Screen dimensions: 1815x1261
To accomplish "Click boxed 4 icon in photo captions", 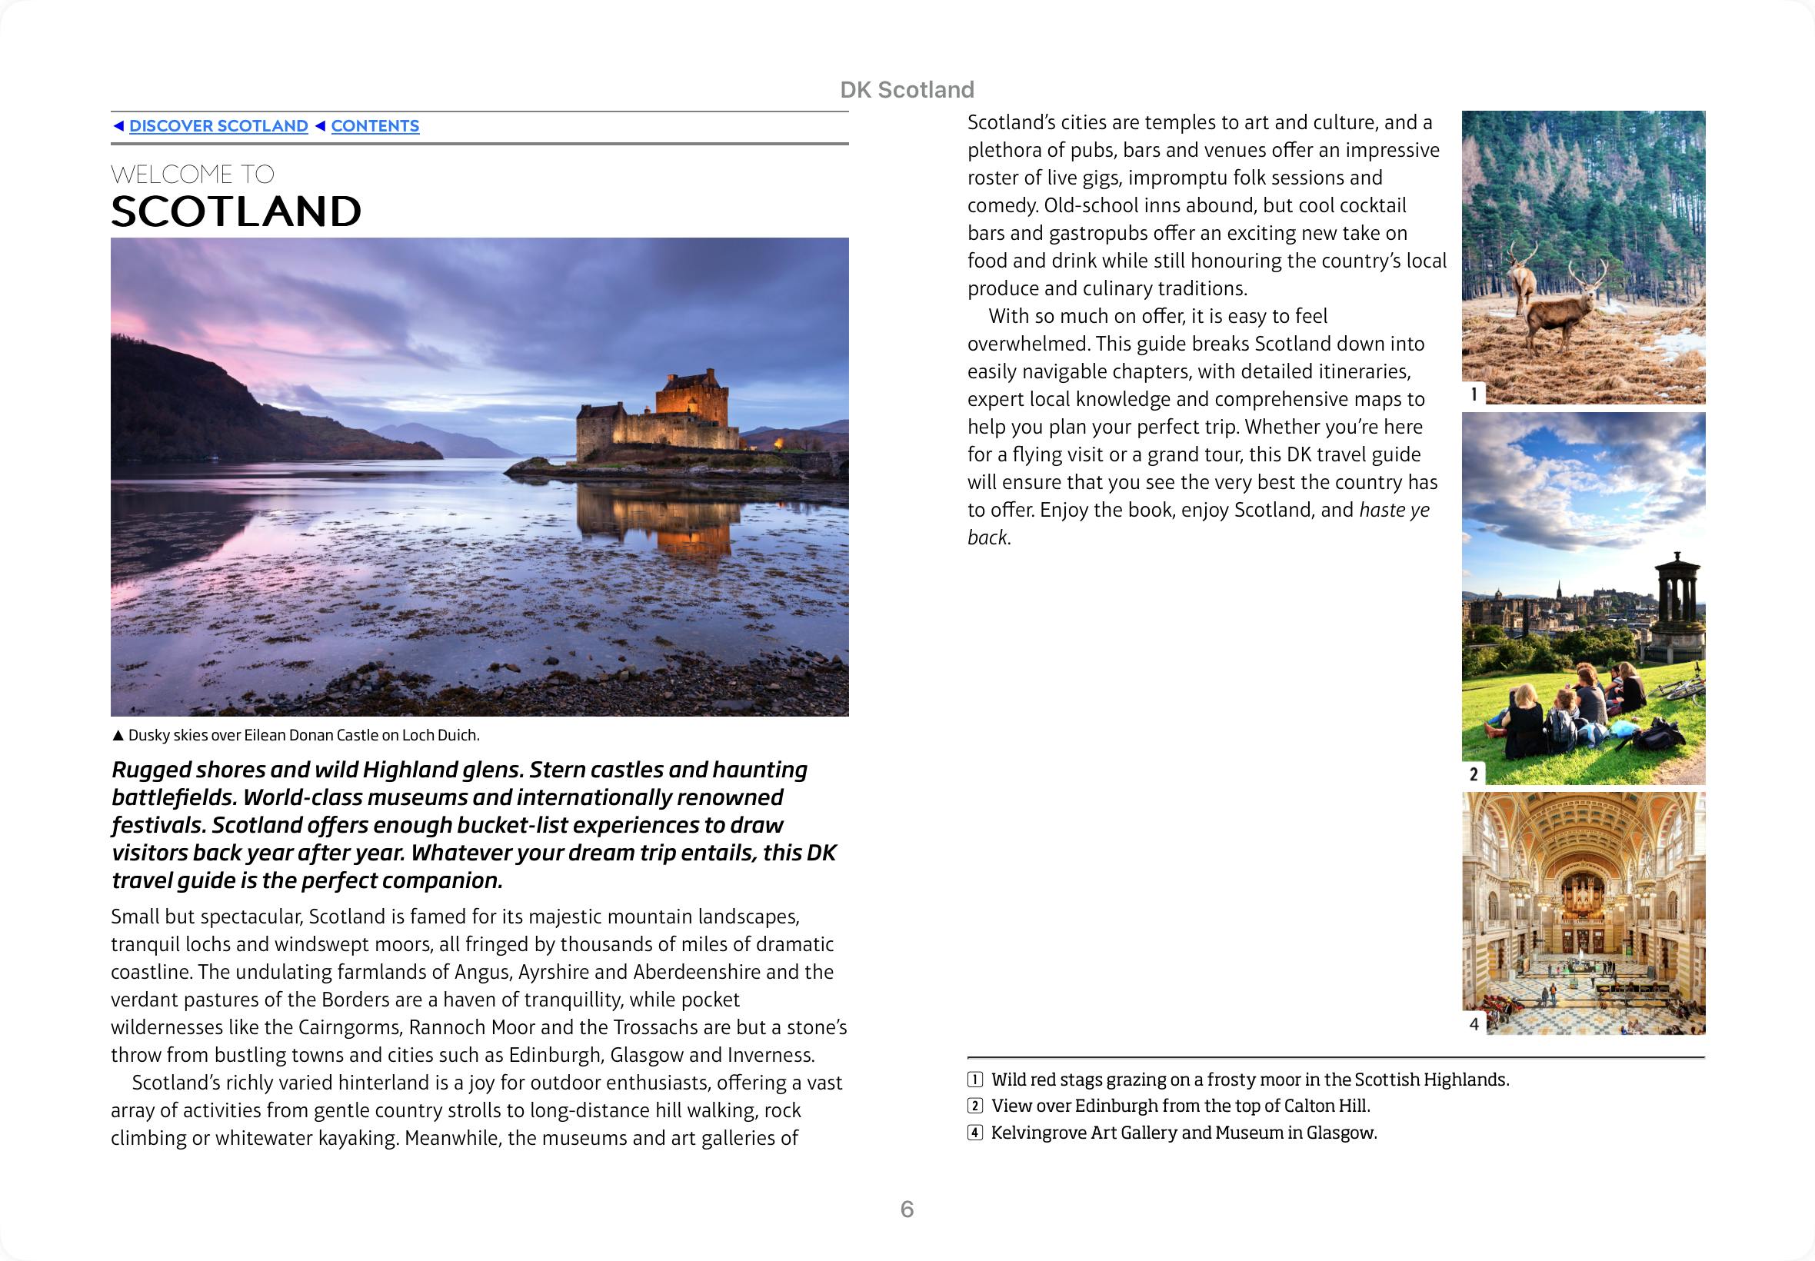I will pyautogui.click(x=975, y=1133).
